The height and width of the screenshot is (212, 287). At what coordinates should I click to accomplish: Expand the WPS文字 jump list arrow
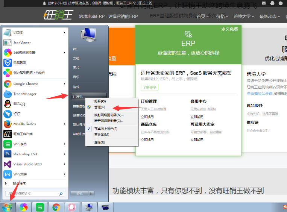tap(64, 174)
